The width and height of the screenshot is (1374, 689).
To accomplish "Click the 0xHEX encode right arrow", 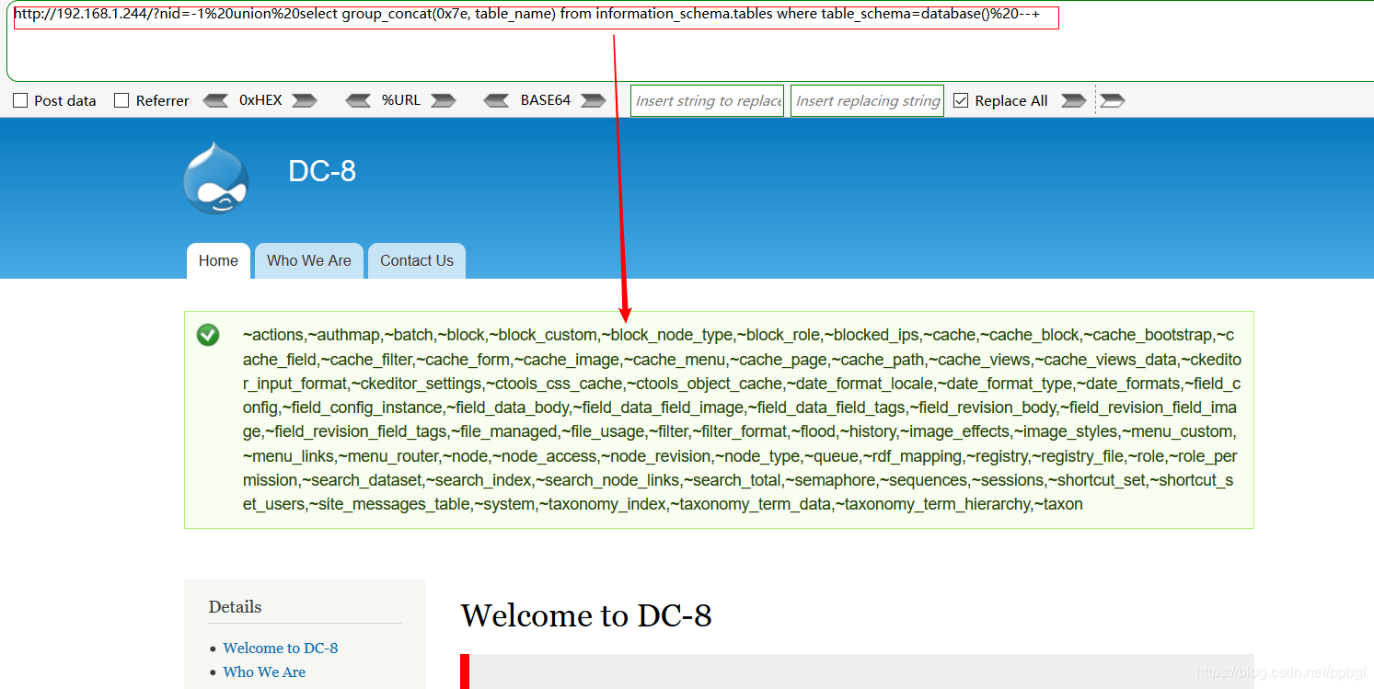I will click(305, 100).
